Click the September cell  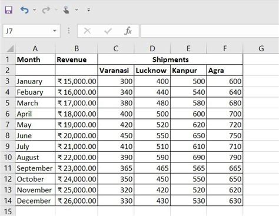(x=35, y=168)
